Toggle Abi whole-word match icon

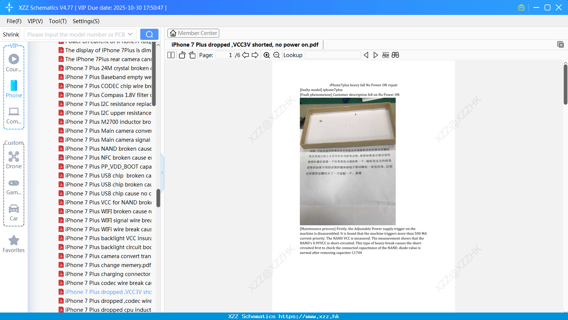click(x=385, y=55)
